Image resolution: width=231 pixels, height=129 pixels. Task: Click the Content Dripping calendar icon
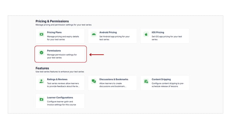click(x=146, y=81)
